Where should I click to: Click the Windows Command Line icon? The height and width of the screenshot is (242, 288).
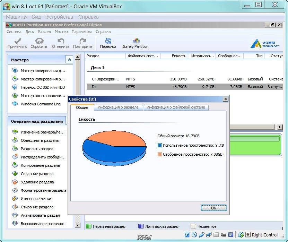tap(15, 104)
